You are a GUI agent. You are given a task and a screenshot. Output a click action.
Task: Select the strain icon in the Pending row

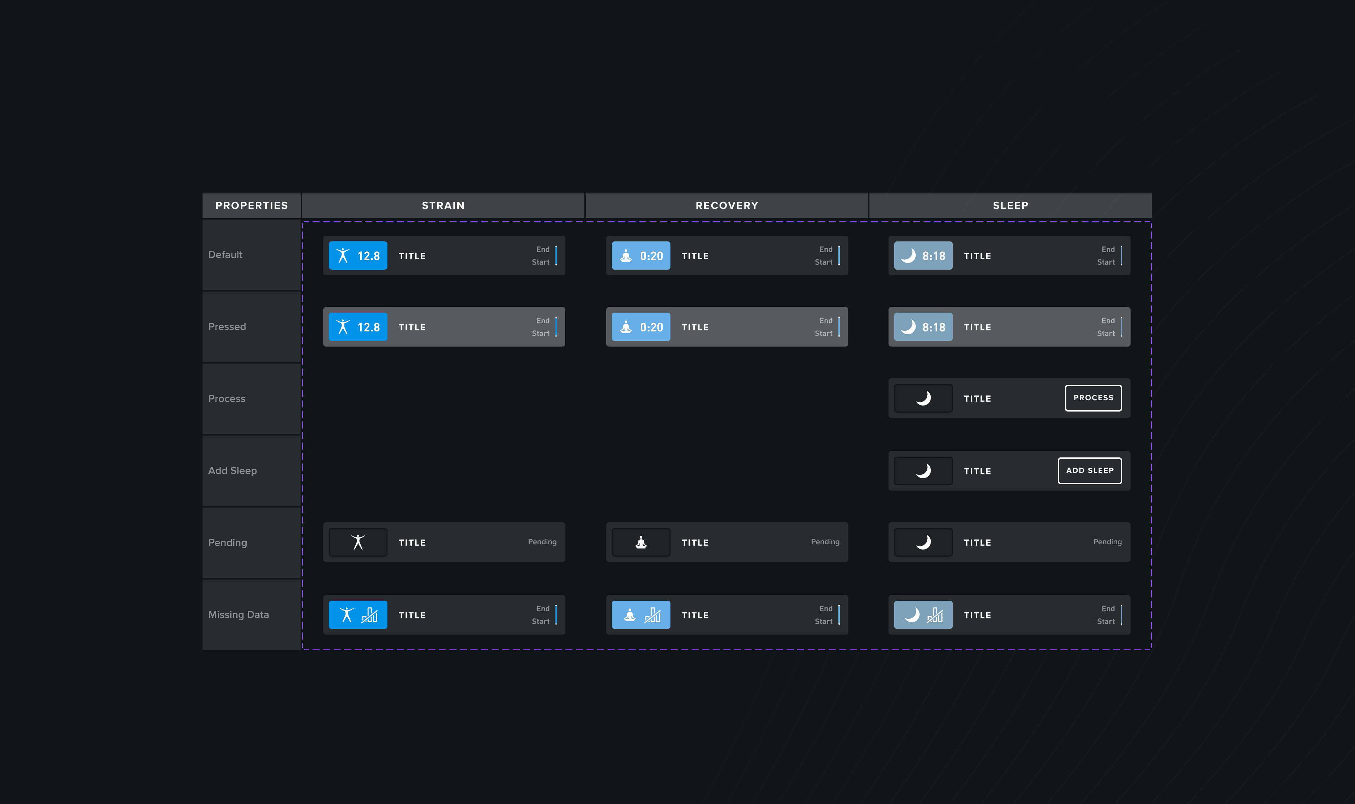[358, 542]
